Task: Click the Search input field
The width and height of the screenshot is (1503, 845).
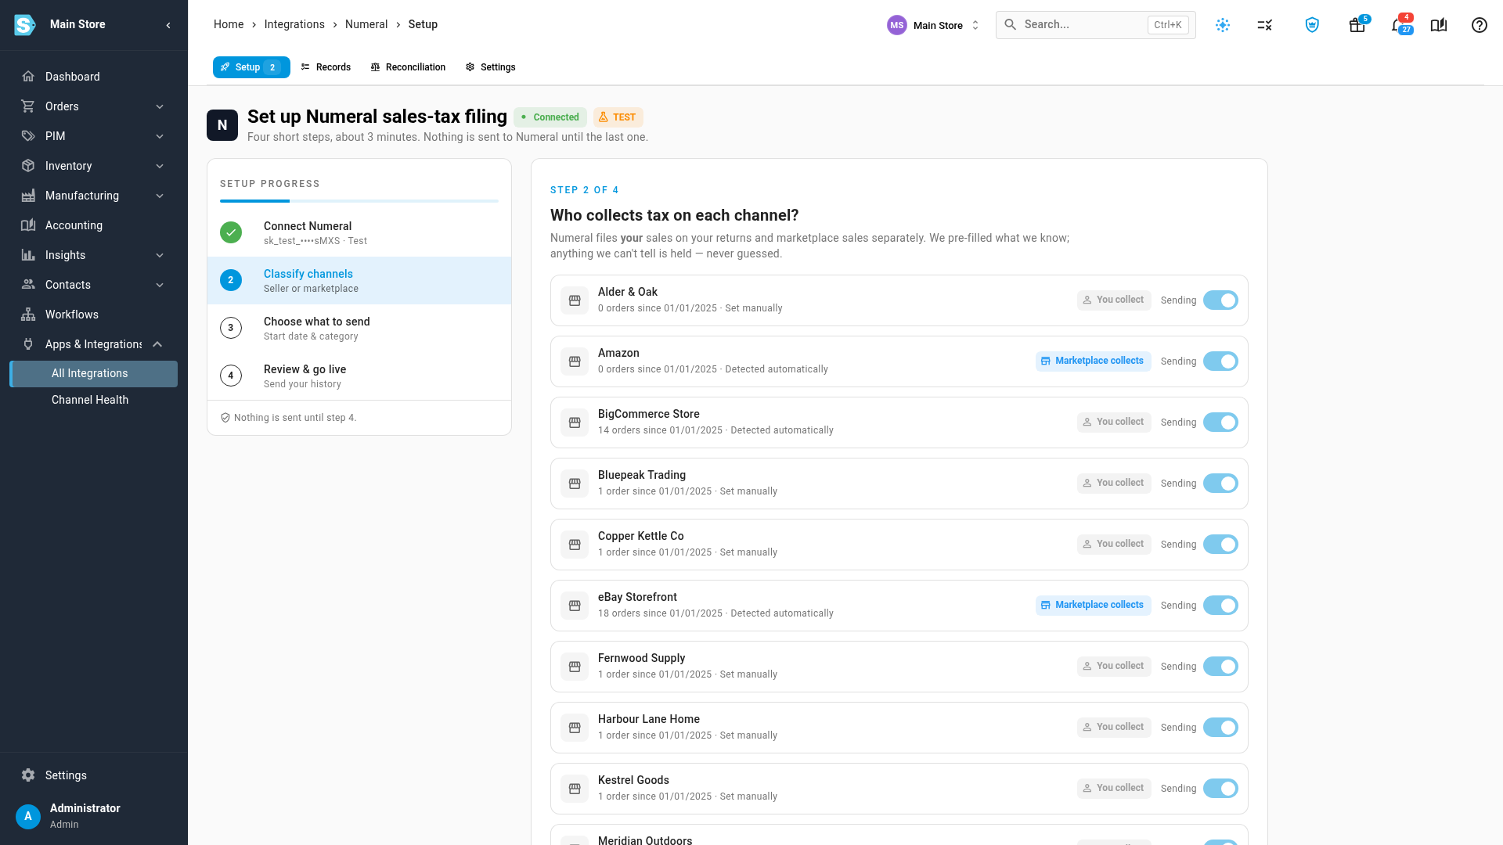Action: 1095,25
